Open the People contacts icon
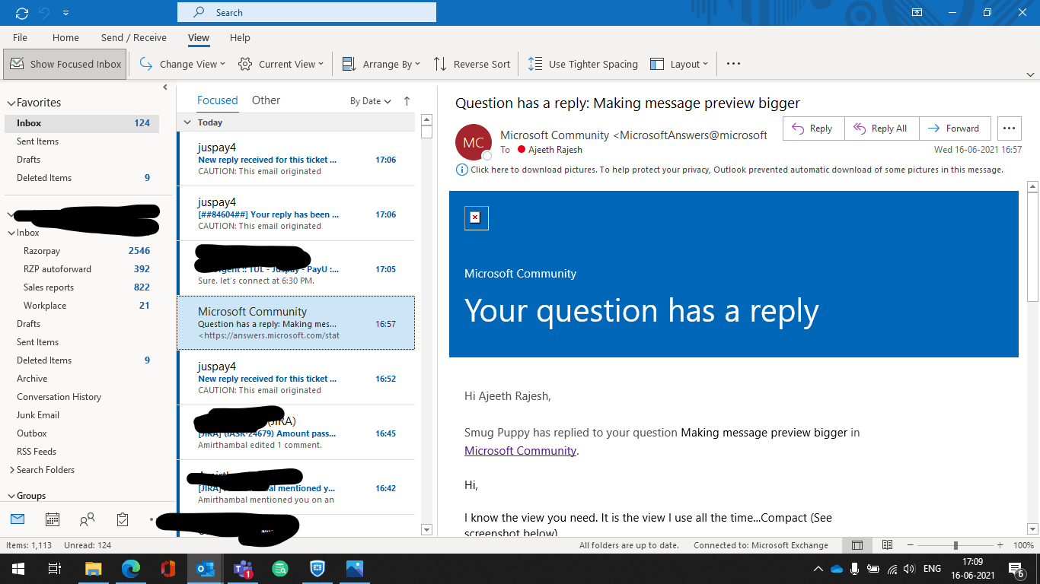1040x584 pixels. pyautogui.click(x=88, y=519)
